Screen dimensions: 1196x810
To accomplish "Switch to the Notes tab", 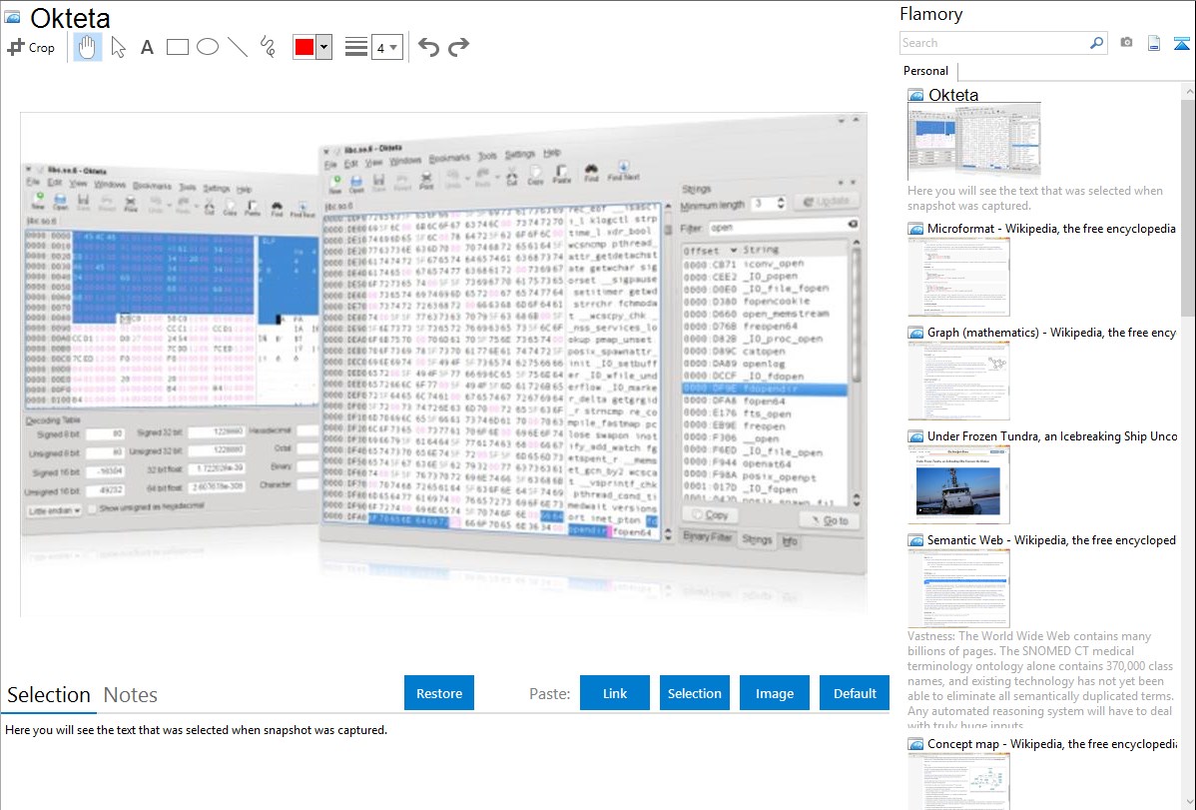I will 131,695.
